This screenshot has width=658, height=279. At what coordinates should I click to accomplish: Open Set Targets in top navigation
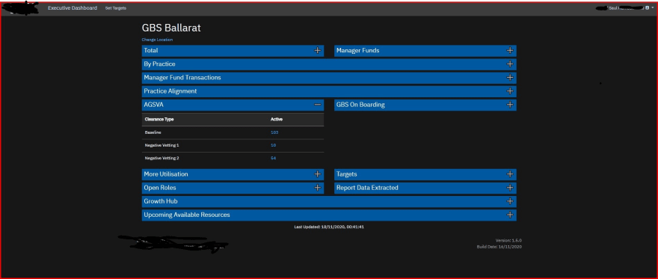coord(116,8)
